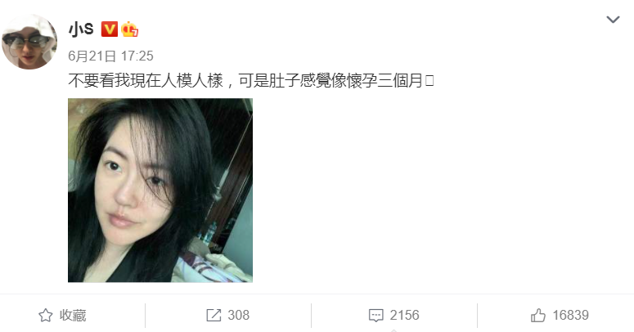Collapse comments using the small caret indicator

pos(394,330)
